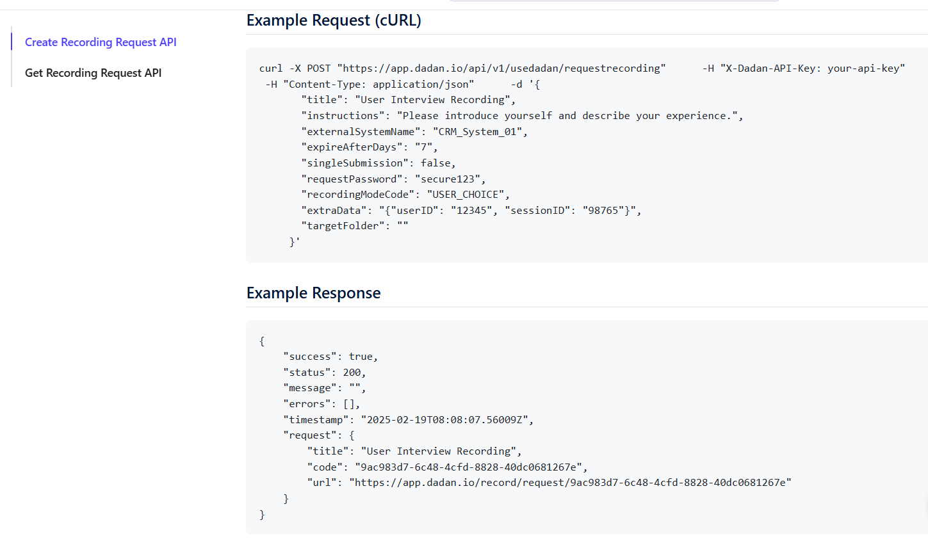Image resolution: width=928 pixels, height=541 pixels.
Task: Click the Content-Type application/json header
Action: (378, 85)
